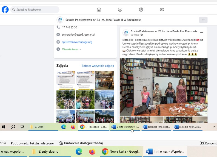Open the three-dot menu in the page header
Viewport: 217px width, 157px height.
point(203,20)
